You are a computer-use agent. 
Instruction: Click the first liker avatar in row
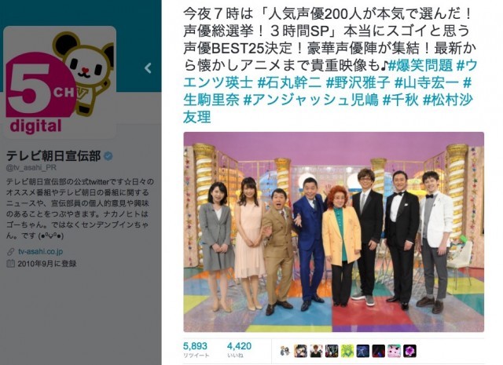tap(285, 351)
